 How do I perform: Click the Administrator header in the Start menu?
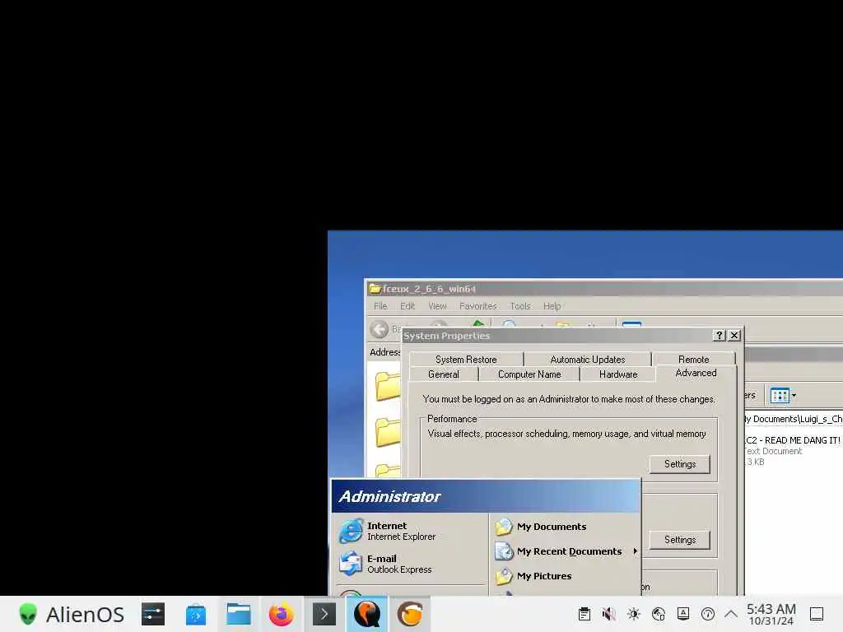[x=486, y=496]
